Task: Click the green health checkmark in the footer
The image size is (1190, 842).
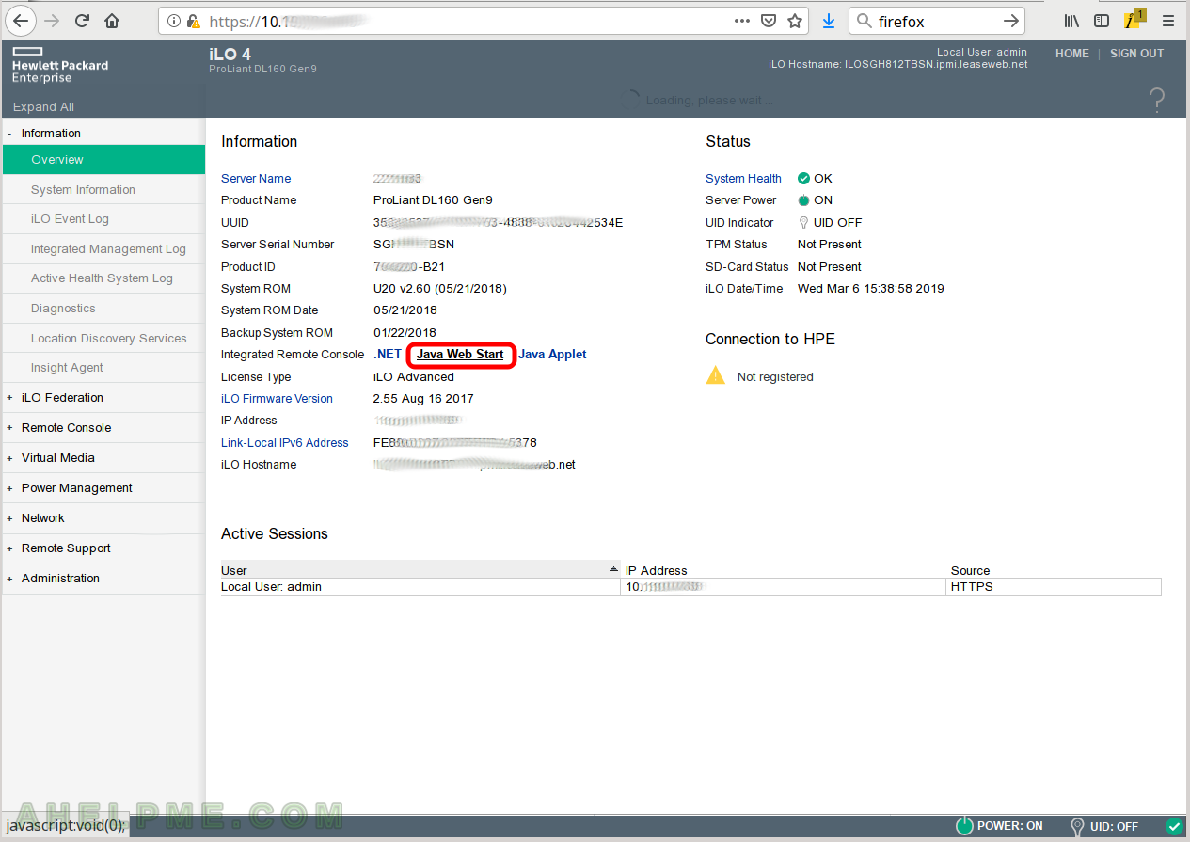Action: click(x=1174, y=826)
